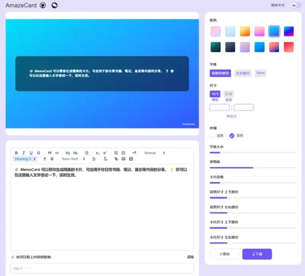Insert a video with the film icon

tap(131, 159)
